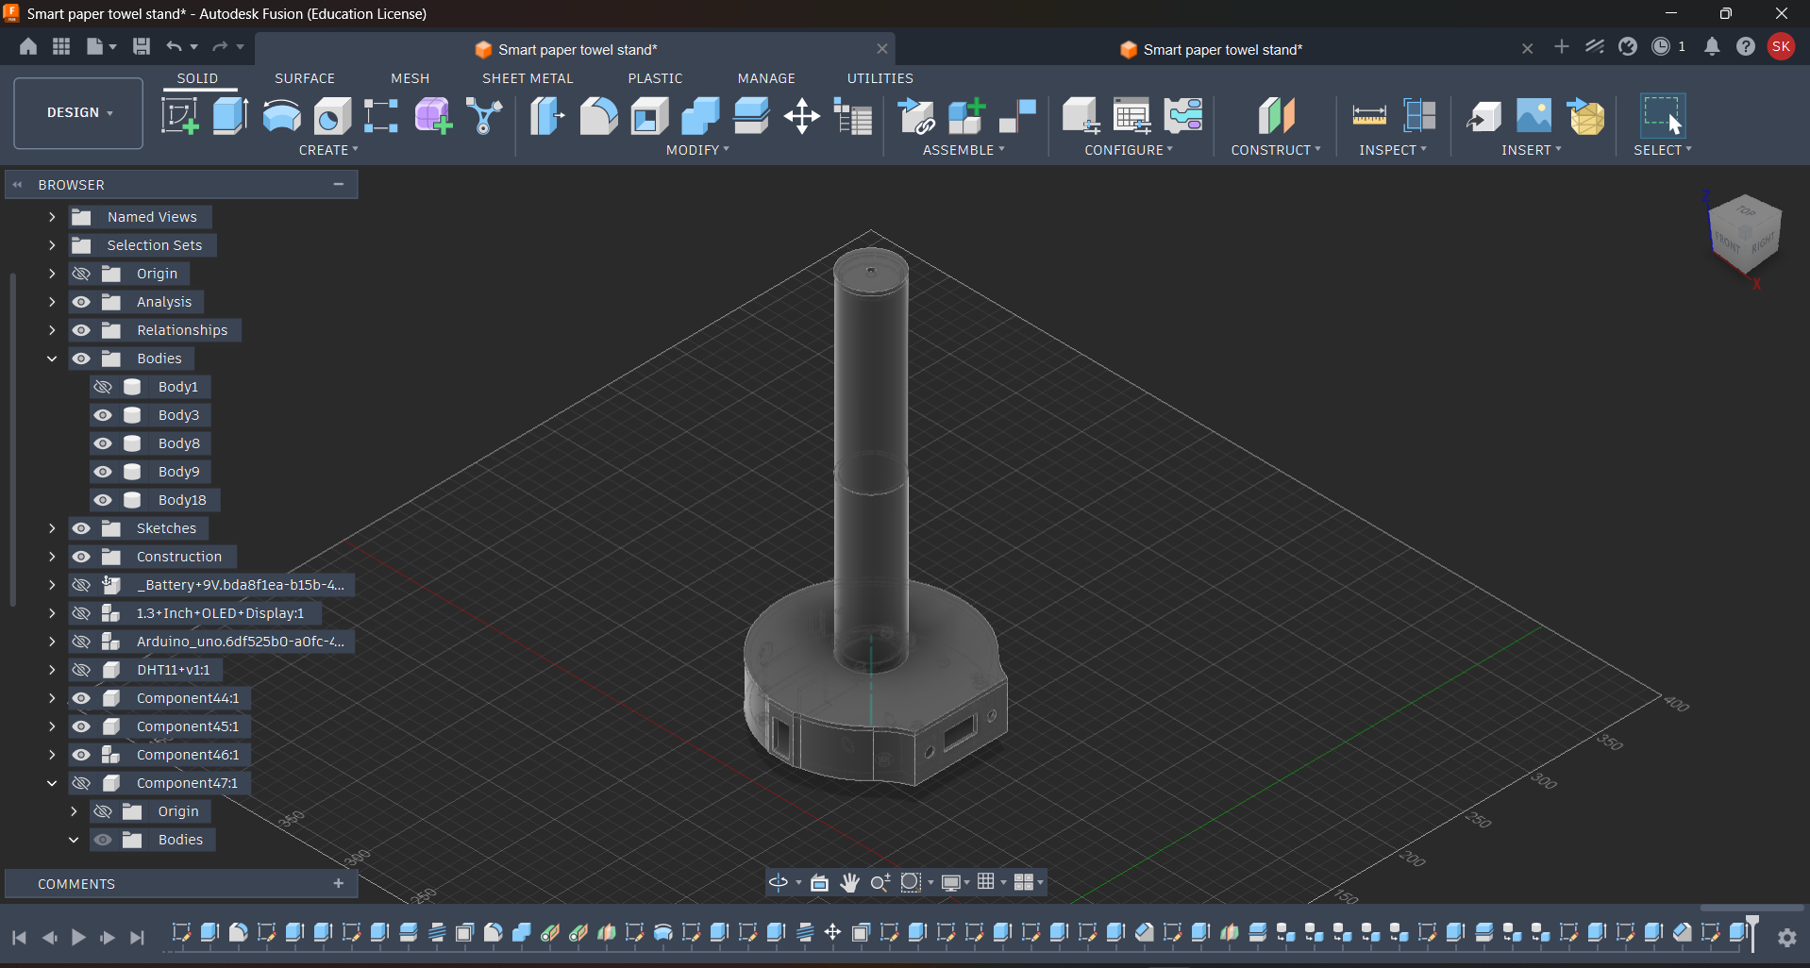Open the CONFIGURE panel menu
The image size is (1810, 968).
pyautogui.click(x=1129, y=150)
